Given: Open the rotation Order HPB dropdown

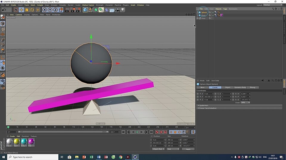Looking at the screenshot, I should pos(245,103).
